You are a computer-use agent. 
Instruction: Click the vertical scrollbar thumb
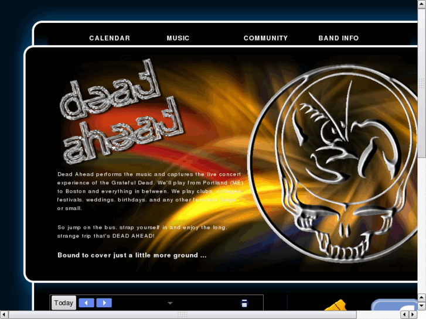coord(422,83)
